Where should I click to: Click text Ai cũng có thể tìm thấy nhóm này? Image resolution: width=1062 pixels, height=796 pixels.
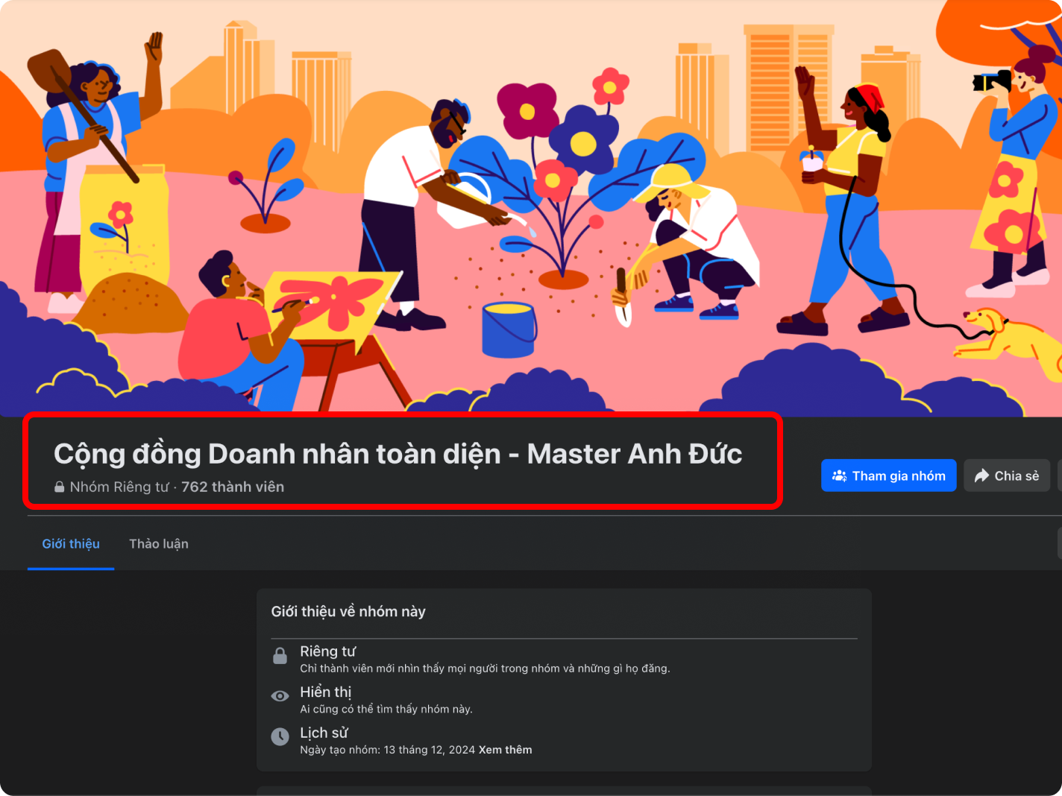point(386,709)
